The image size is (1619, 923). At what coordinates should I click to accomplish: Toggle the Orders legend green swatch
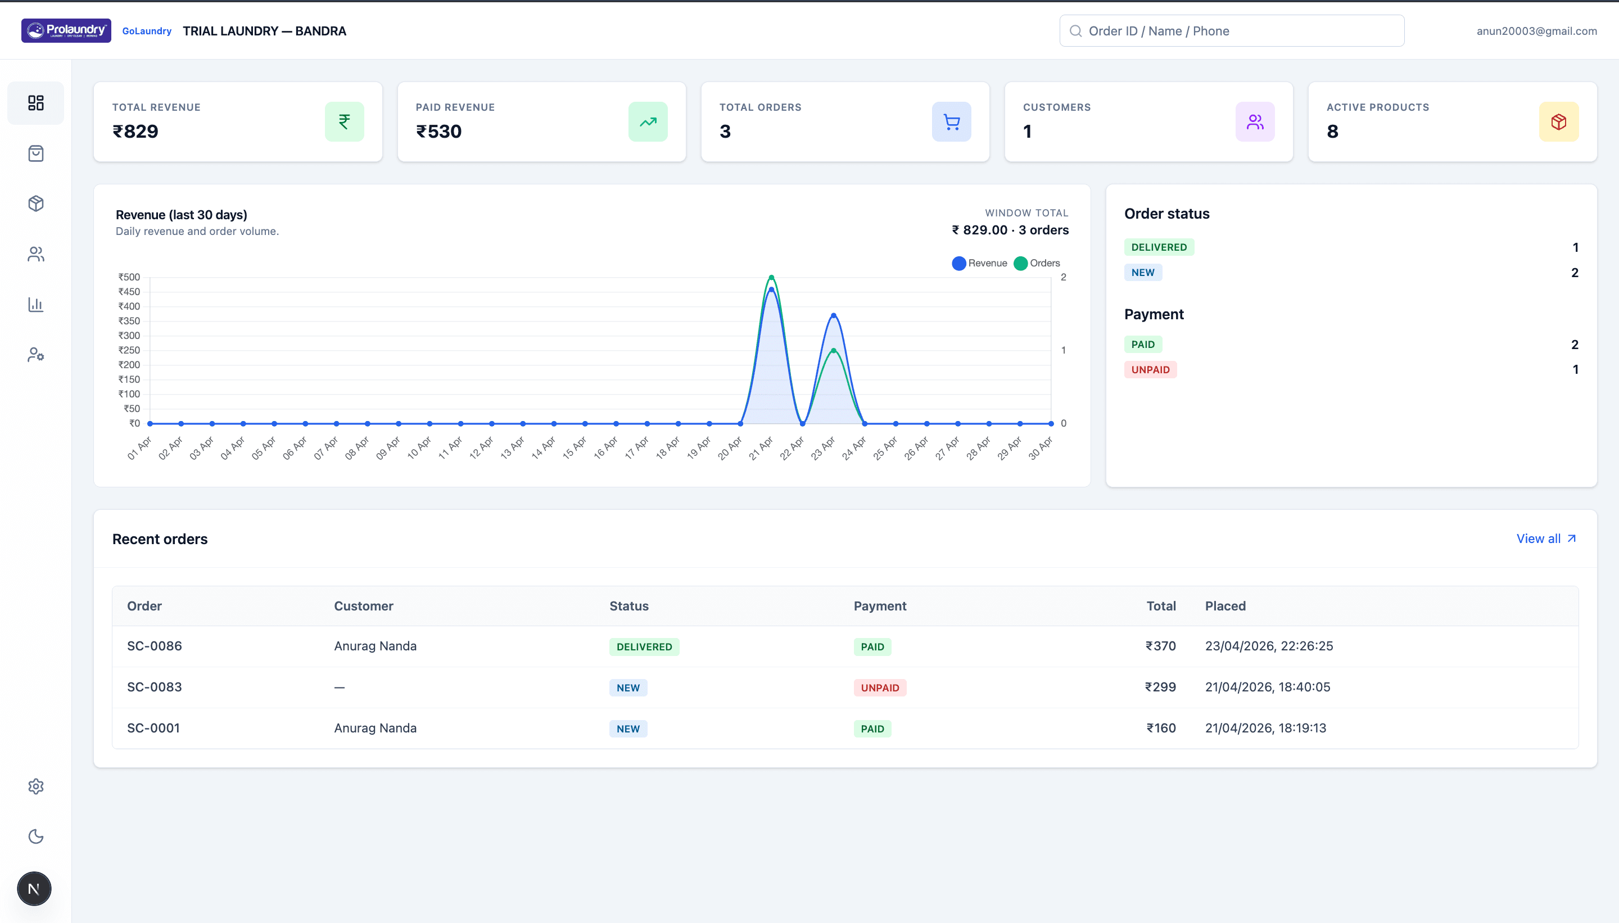pos(1021,263)
